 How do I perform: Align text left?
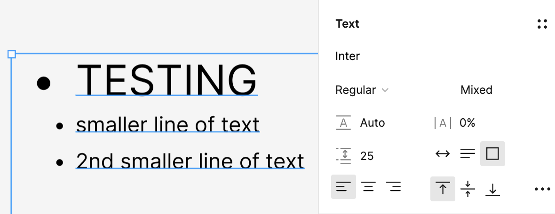pos(343,187)
